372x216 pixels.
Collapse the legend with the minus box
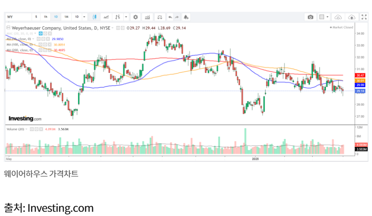8,28
